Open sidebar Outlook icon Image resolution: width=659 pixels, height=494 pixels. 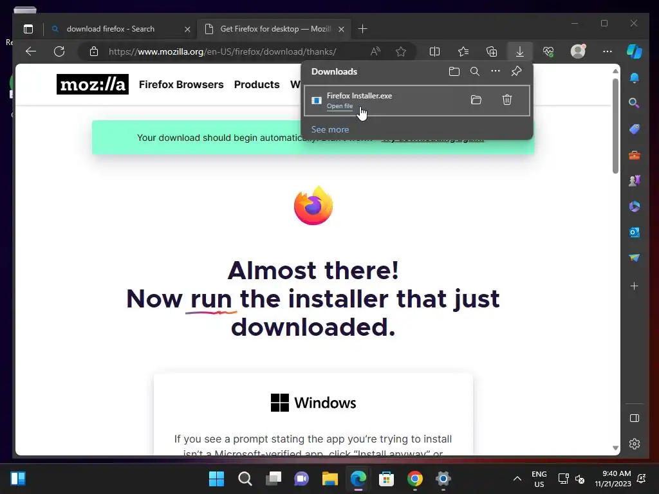[634, 232]
